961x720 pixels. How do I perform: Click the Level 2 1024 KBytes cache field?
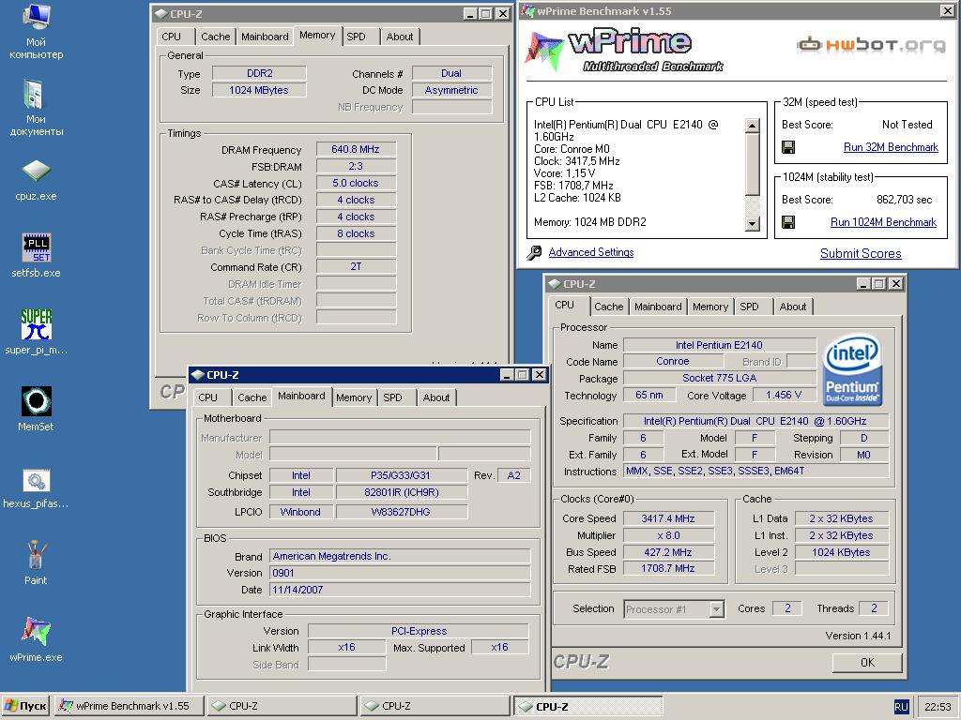[842, 552]
